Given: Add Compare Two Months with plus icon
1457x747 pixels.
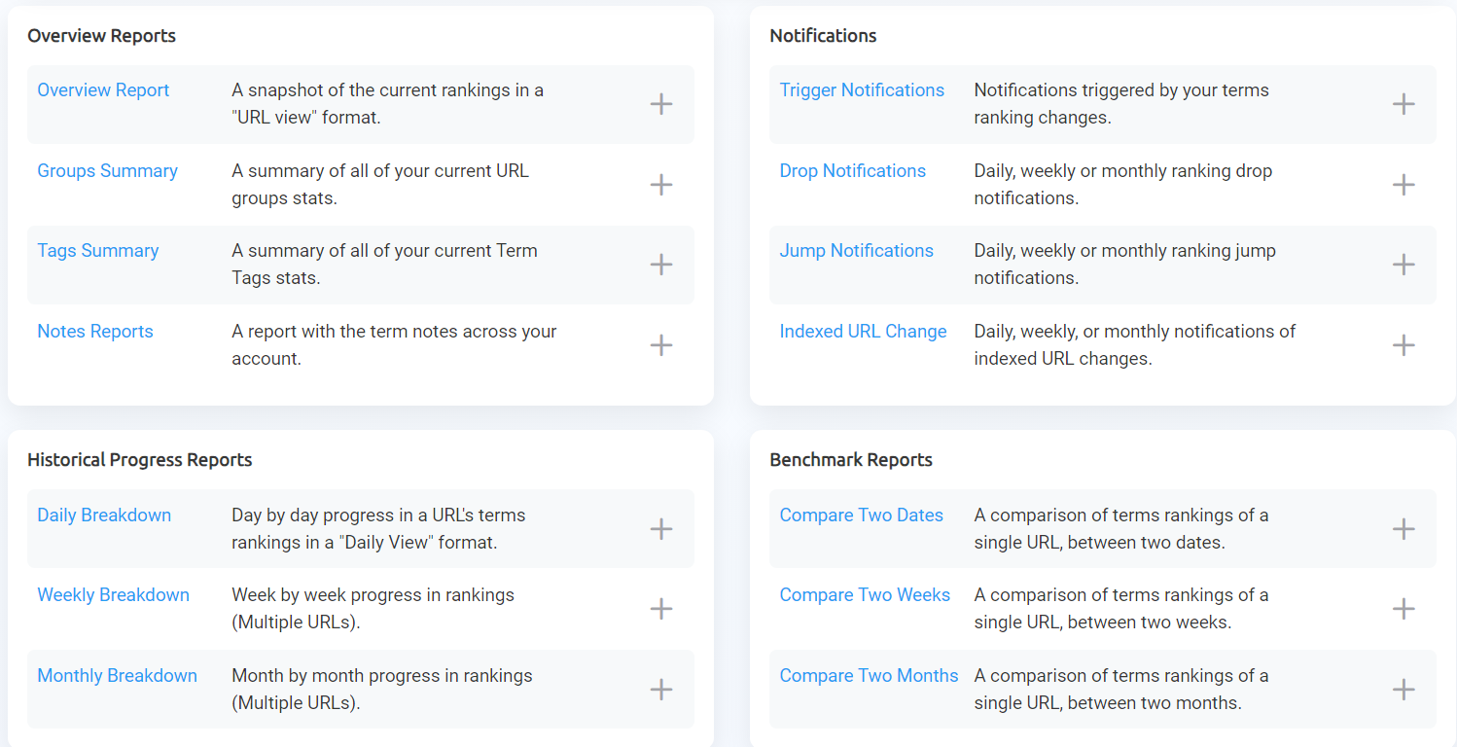Looking at the screenshot, I should click(1404, 690).
